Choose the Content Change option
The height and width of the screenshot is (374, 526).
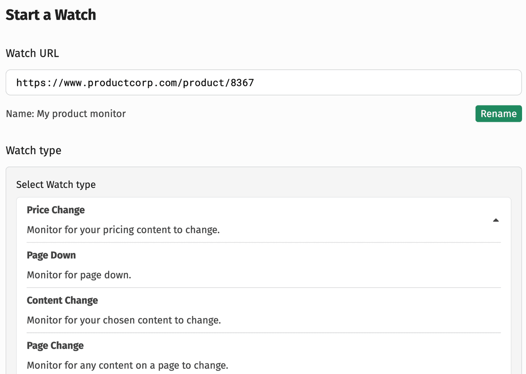[263, 310]
